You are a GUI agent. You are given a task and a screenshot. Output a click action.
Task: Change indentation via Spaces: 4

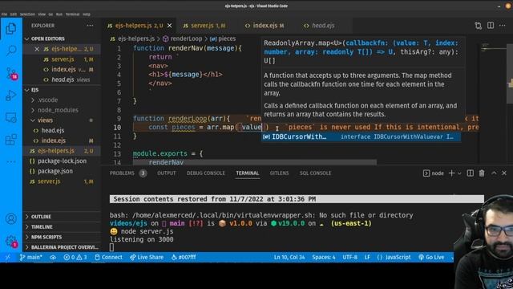pyautogui.click(x=324, y=258)
